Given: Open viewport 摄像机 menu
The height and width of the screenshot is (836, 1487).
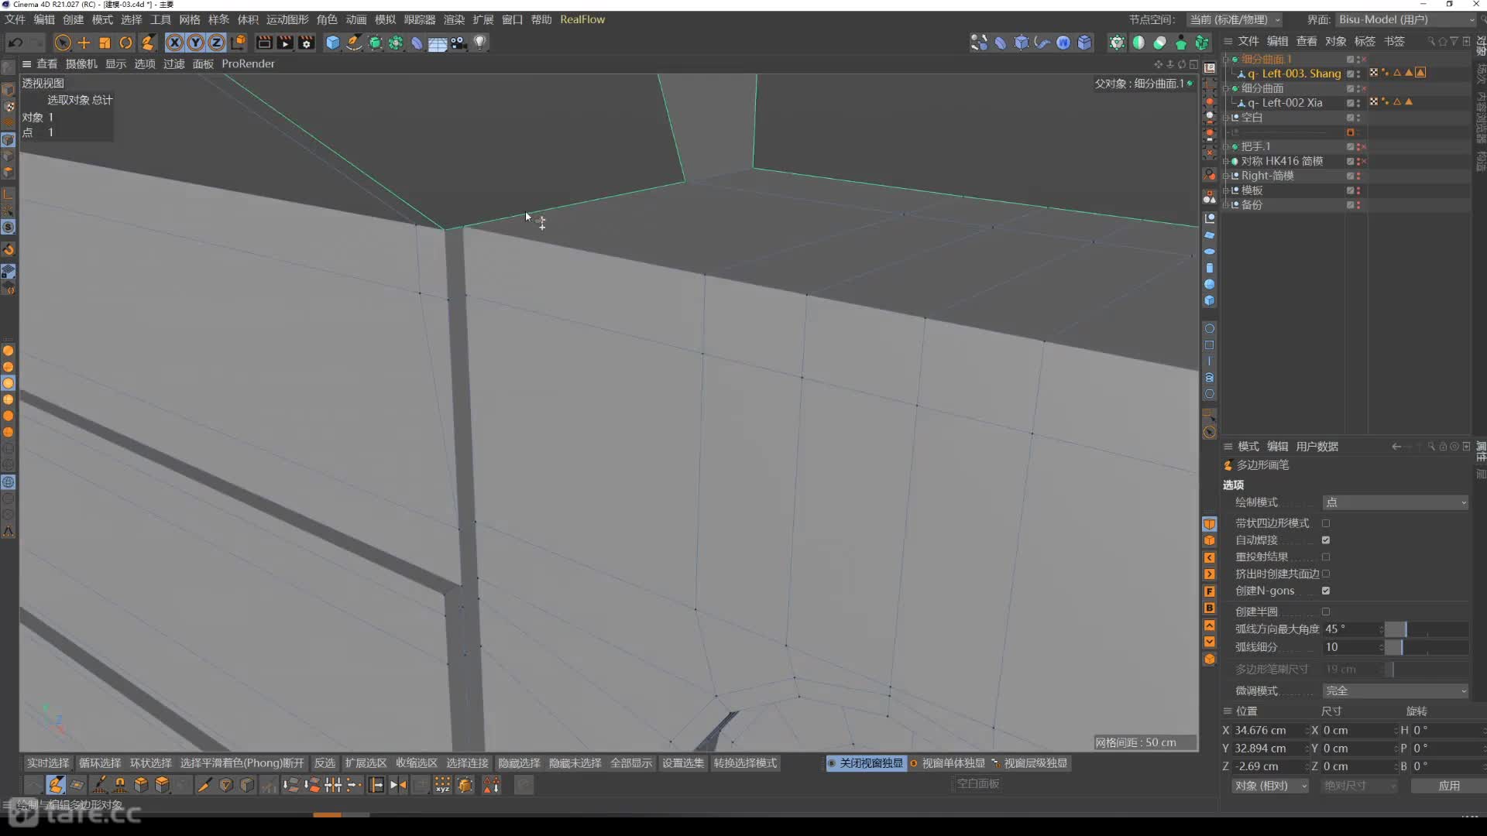Looking at the screenshot, I should pos(81,63).
